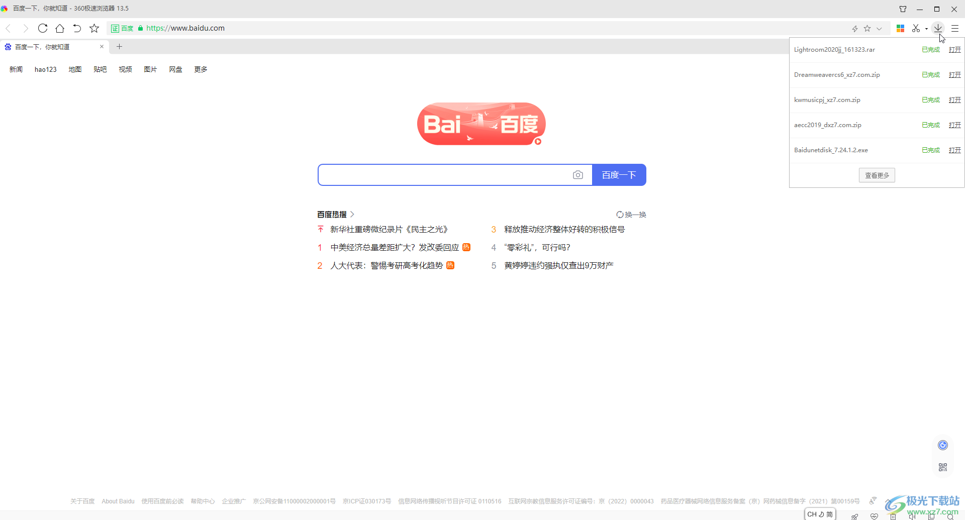Open the 新闻 link
Screen dimensions: 965x520
(x=16, y=69)
